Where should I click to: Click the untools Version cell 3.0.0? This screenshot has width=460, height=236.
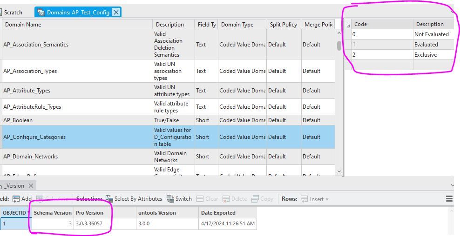[167, 223]
